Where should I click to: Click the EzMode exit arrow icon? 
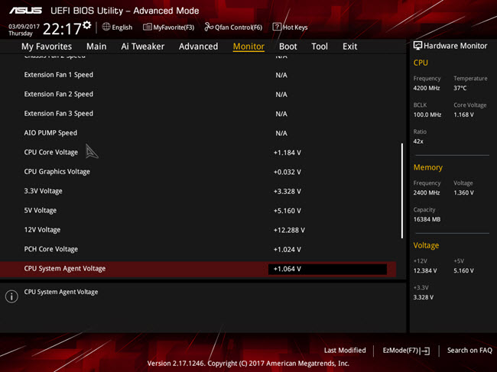tap(426, 351)
